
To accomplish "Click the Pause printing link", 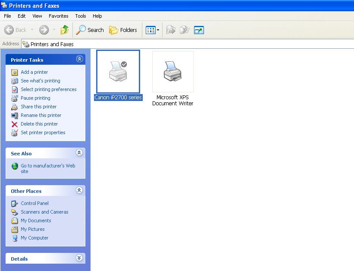I will [35, 98].
